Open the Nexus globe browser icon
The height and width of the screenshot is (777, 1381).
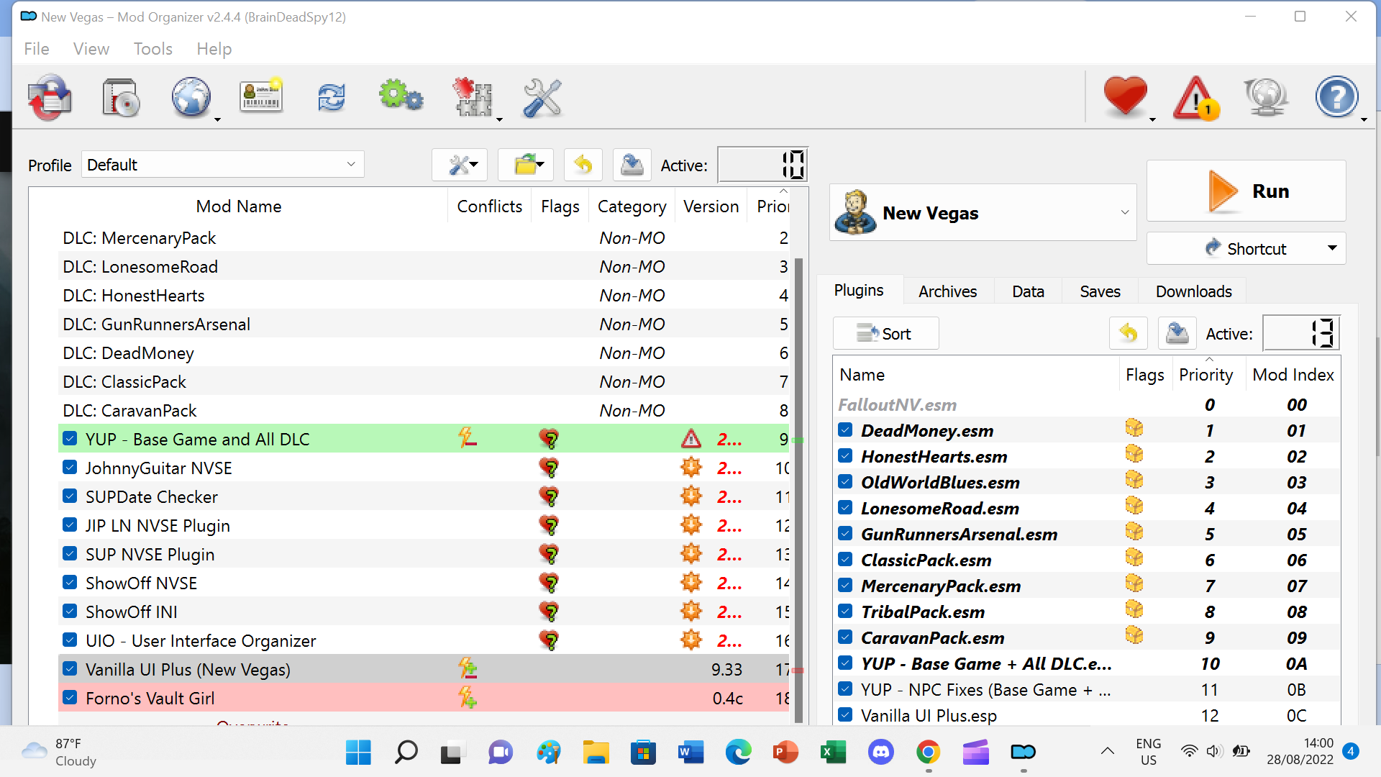click(191, 98)
